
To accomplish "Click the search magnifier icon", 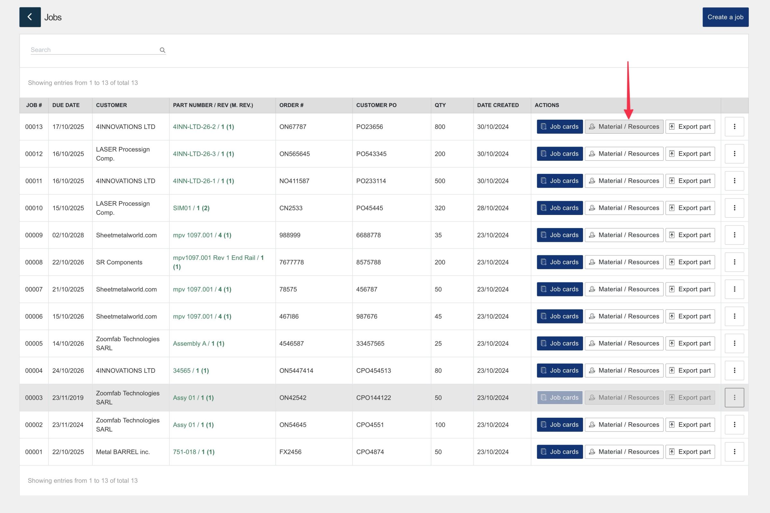I will [x=162, y=50].
